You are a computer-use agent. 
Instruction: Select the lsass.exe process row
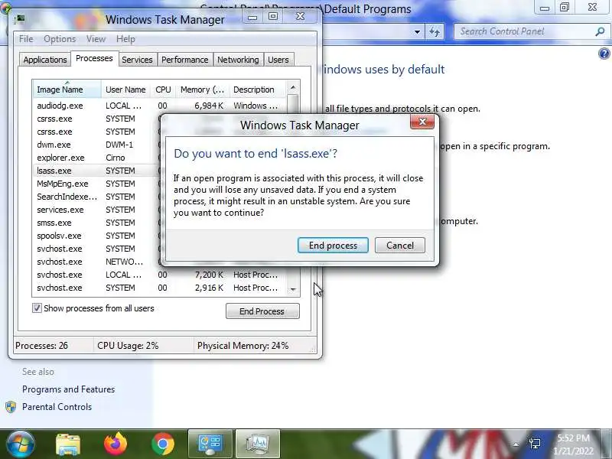96,171
